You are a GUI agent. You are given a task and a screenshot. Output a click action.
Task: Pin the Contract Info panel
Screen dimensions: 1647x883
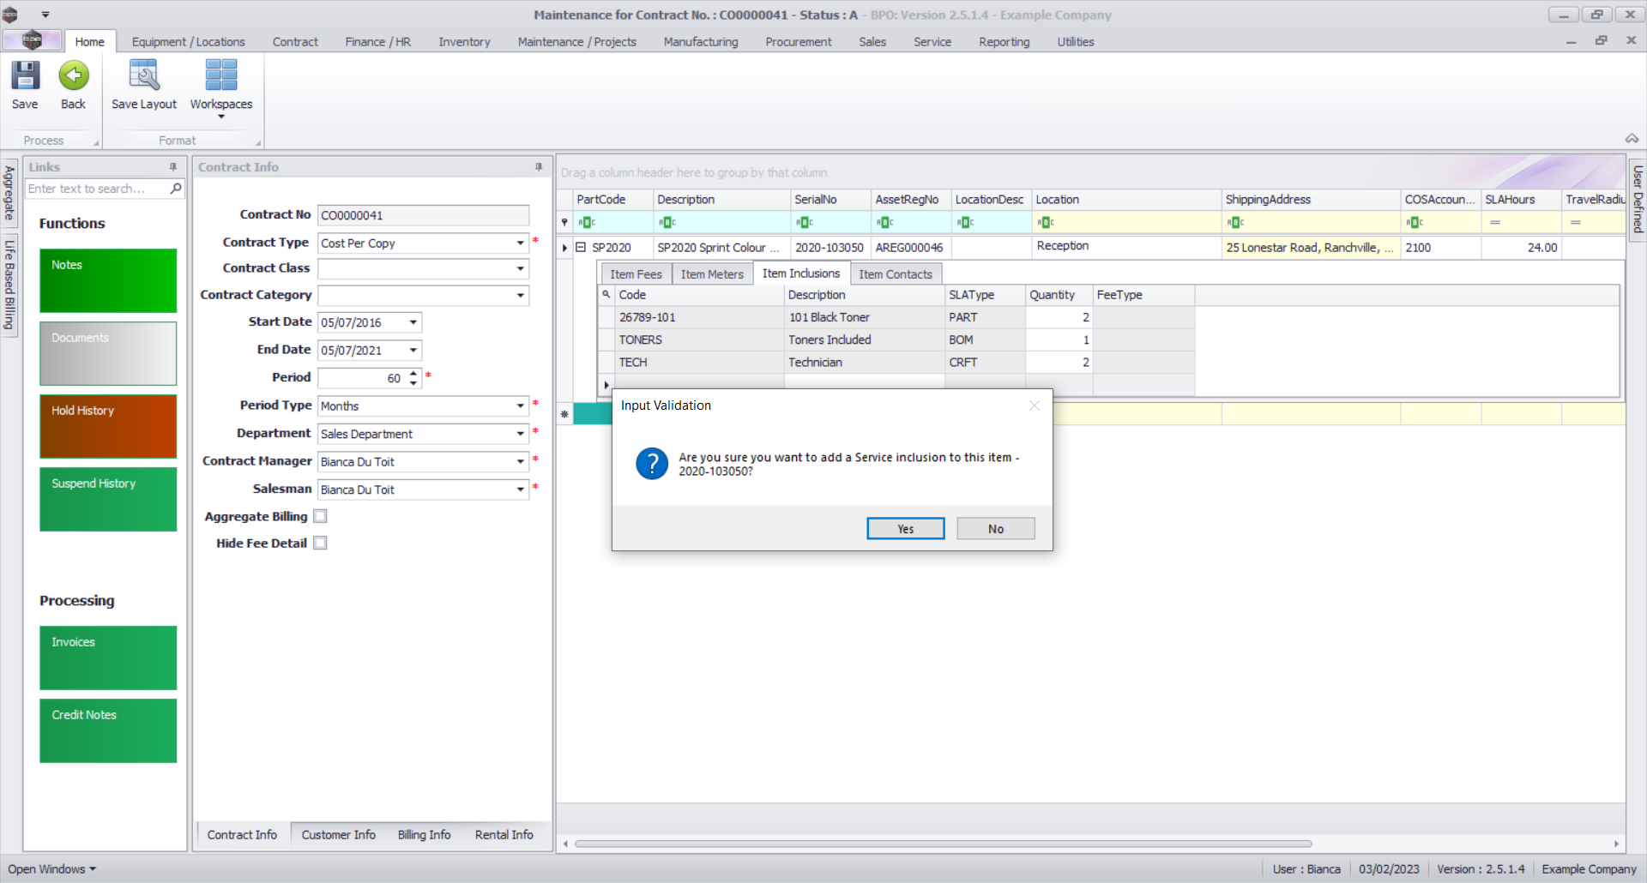click(x=539, y=167)
